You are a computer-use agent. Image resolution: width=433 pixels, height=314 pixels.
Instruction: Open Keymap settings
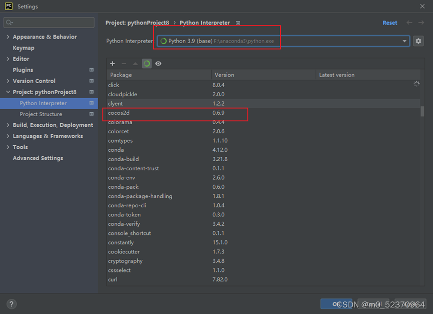click(24, 48)
